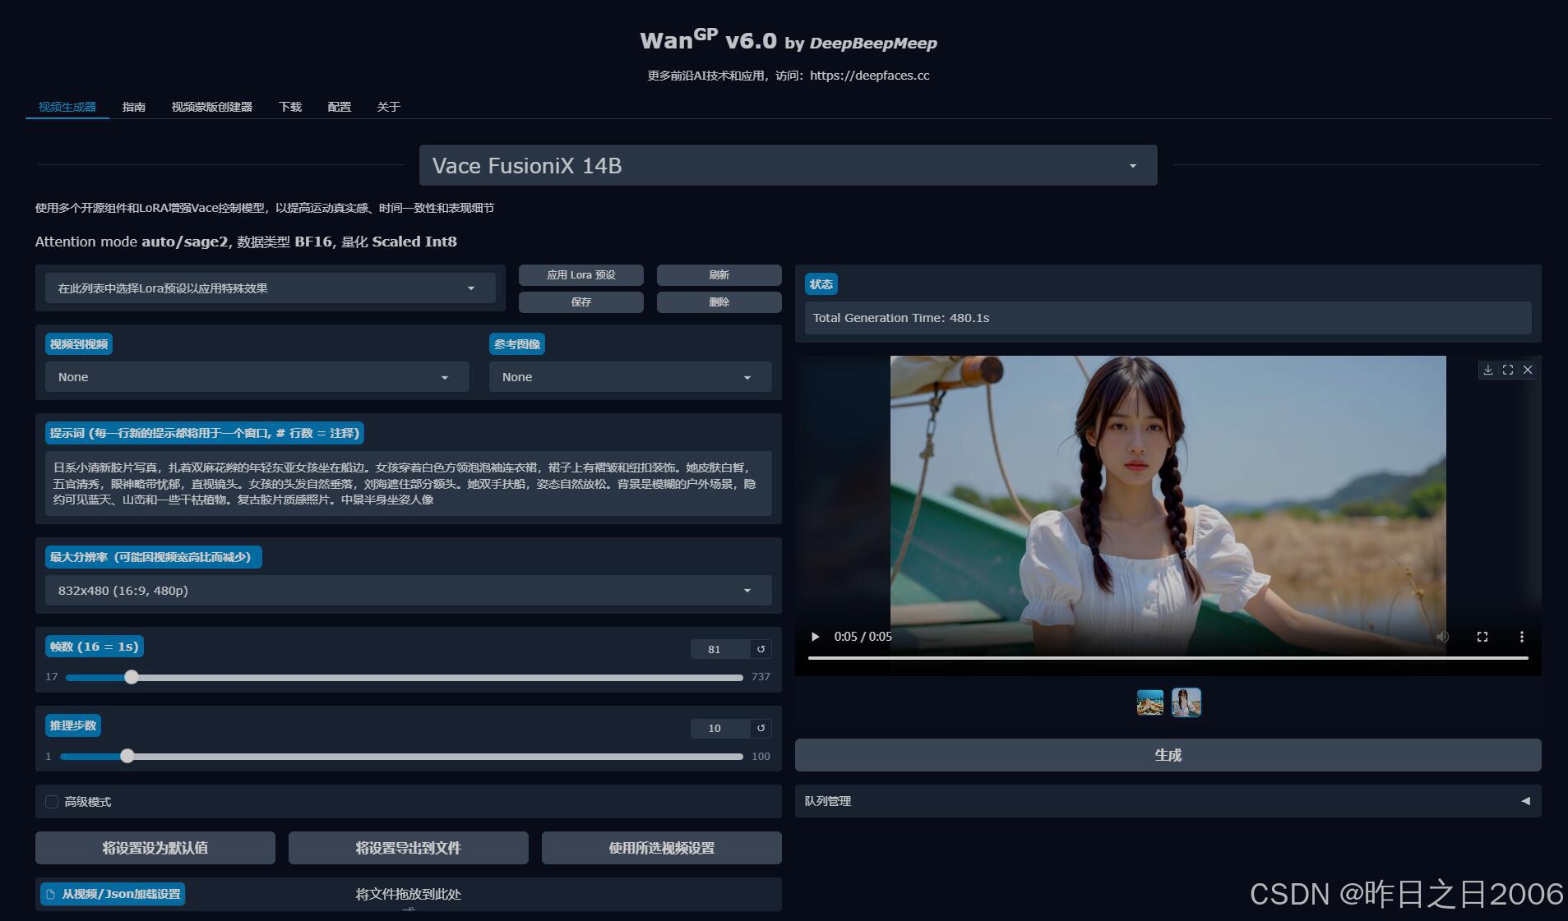Click 将设置导出到文件 button
Image resolution: width=1568 pixels, height=921 pixels.
click(x=409, y=848)
